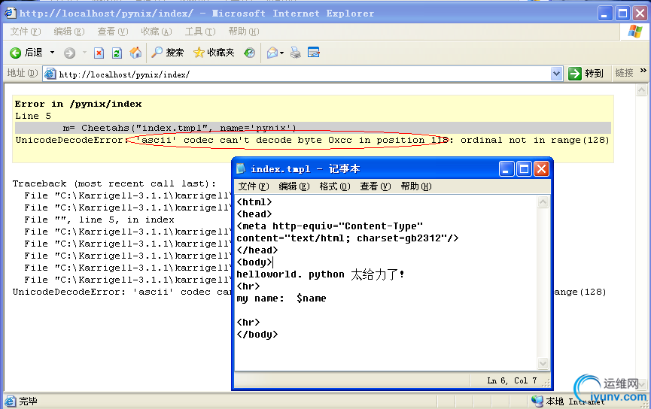The image size is (651, 409).
Task: Open the Back history dropdown arrow
Action: point(53,53)
